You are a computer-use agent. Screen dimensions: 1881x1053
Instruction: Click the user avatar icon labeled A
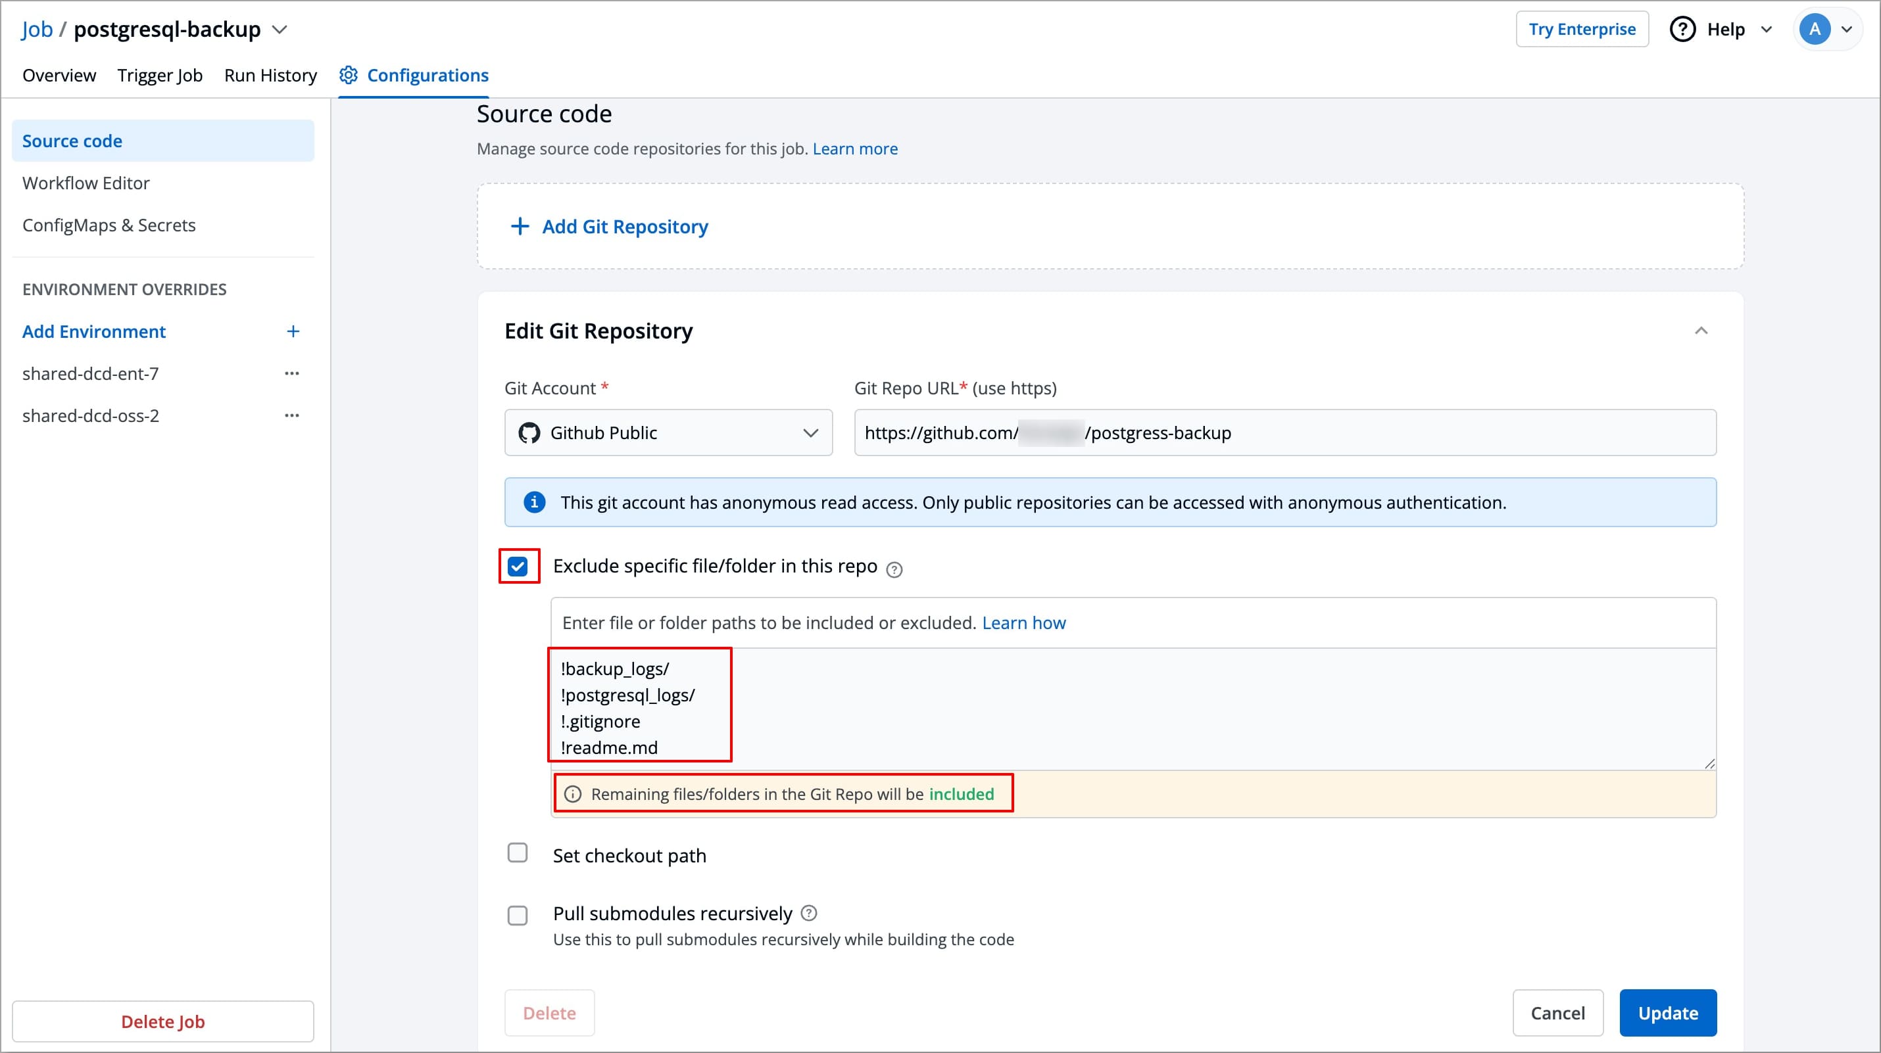click(1814, 29)
